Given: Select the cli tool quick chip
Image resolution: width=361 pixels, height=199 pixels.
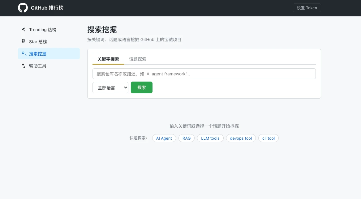Looking at the screenshot, I should (269, 138).
